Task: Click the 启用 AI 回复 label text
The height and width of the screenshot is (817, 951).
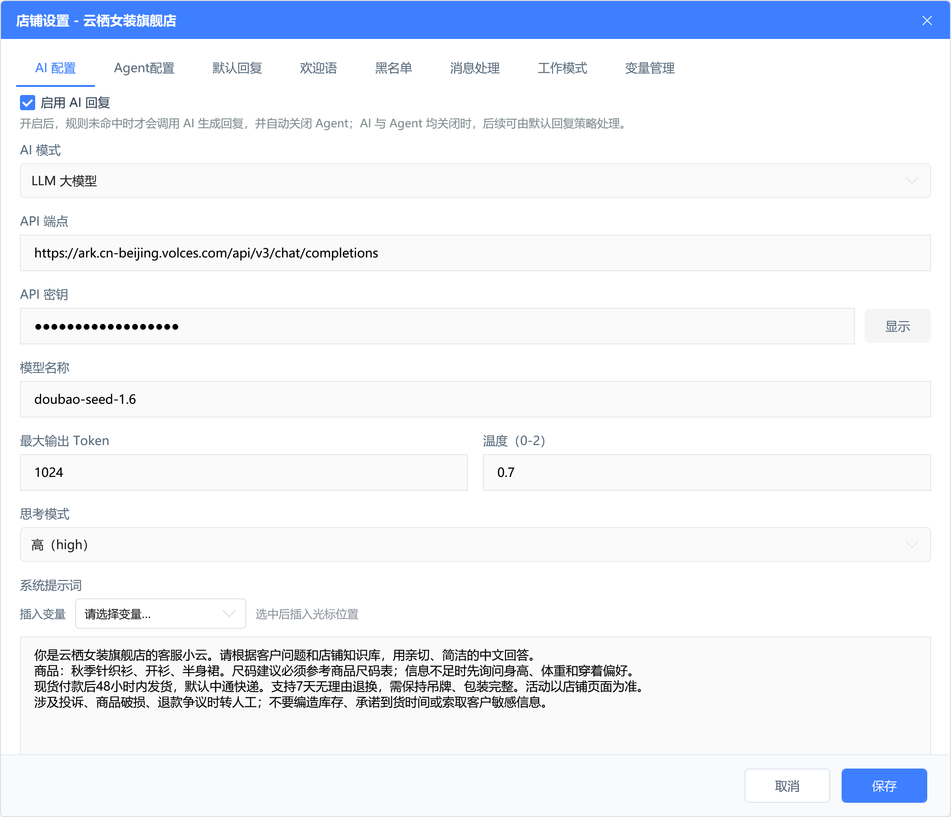Action: 76,103
